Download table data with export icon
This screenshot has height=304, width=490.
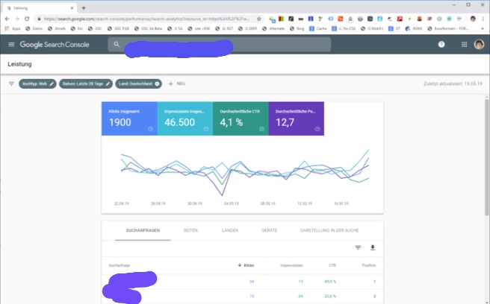tap(373, 247)
